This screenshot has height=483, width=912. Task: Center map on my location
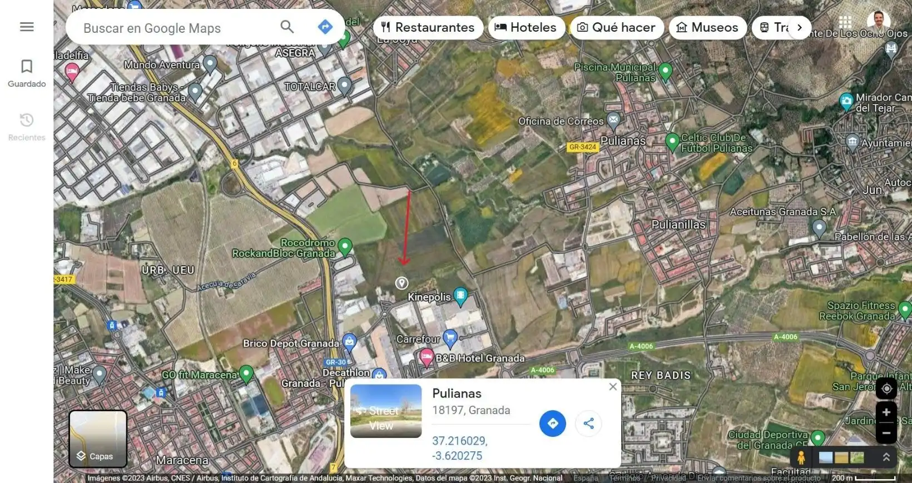click(x=886, y=389)
